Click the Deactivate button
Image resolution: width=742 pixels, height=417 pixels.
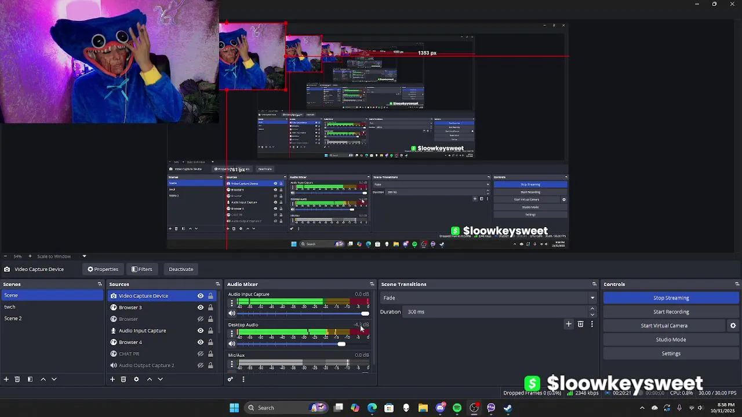click(181, 269)
